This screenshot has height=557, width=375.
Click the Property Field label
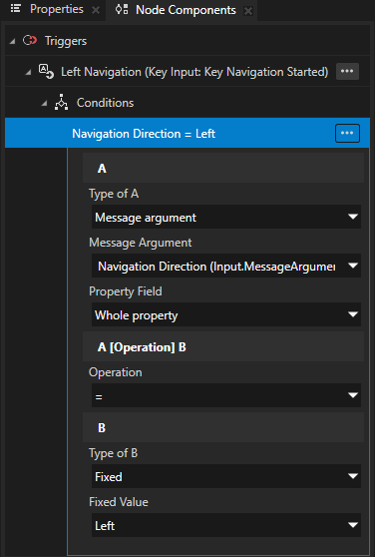coord(126,291)
